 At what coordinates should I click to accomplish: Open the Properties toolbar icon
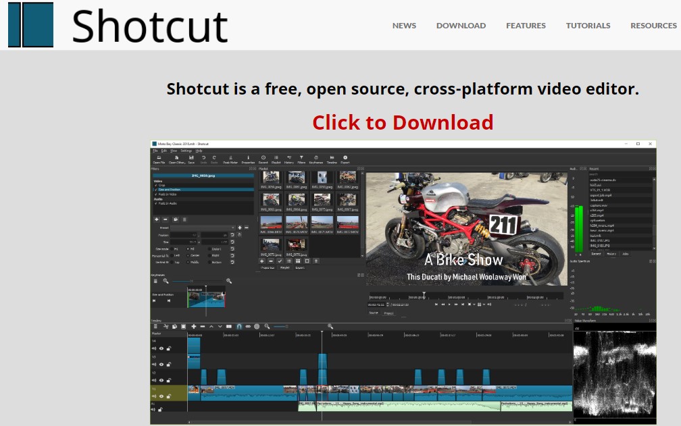(248, 159)
